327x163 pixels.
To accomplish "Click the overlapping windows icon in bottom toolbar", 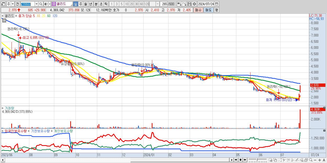I will point(275,160).
